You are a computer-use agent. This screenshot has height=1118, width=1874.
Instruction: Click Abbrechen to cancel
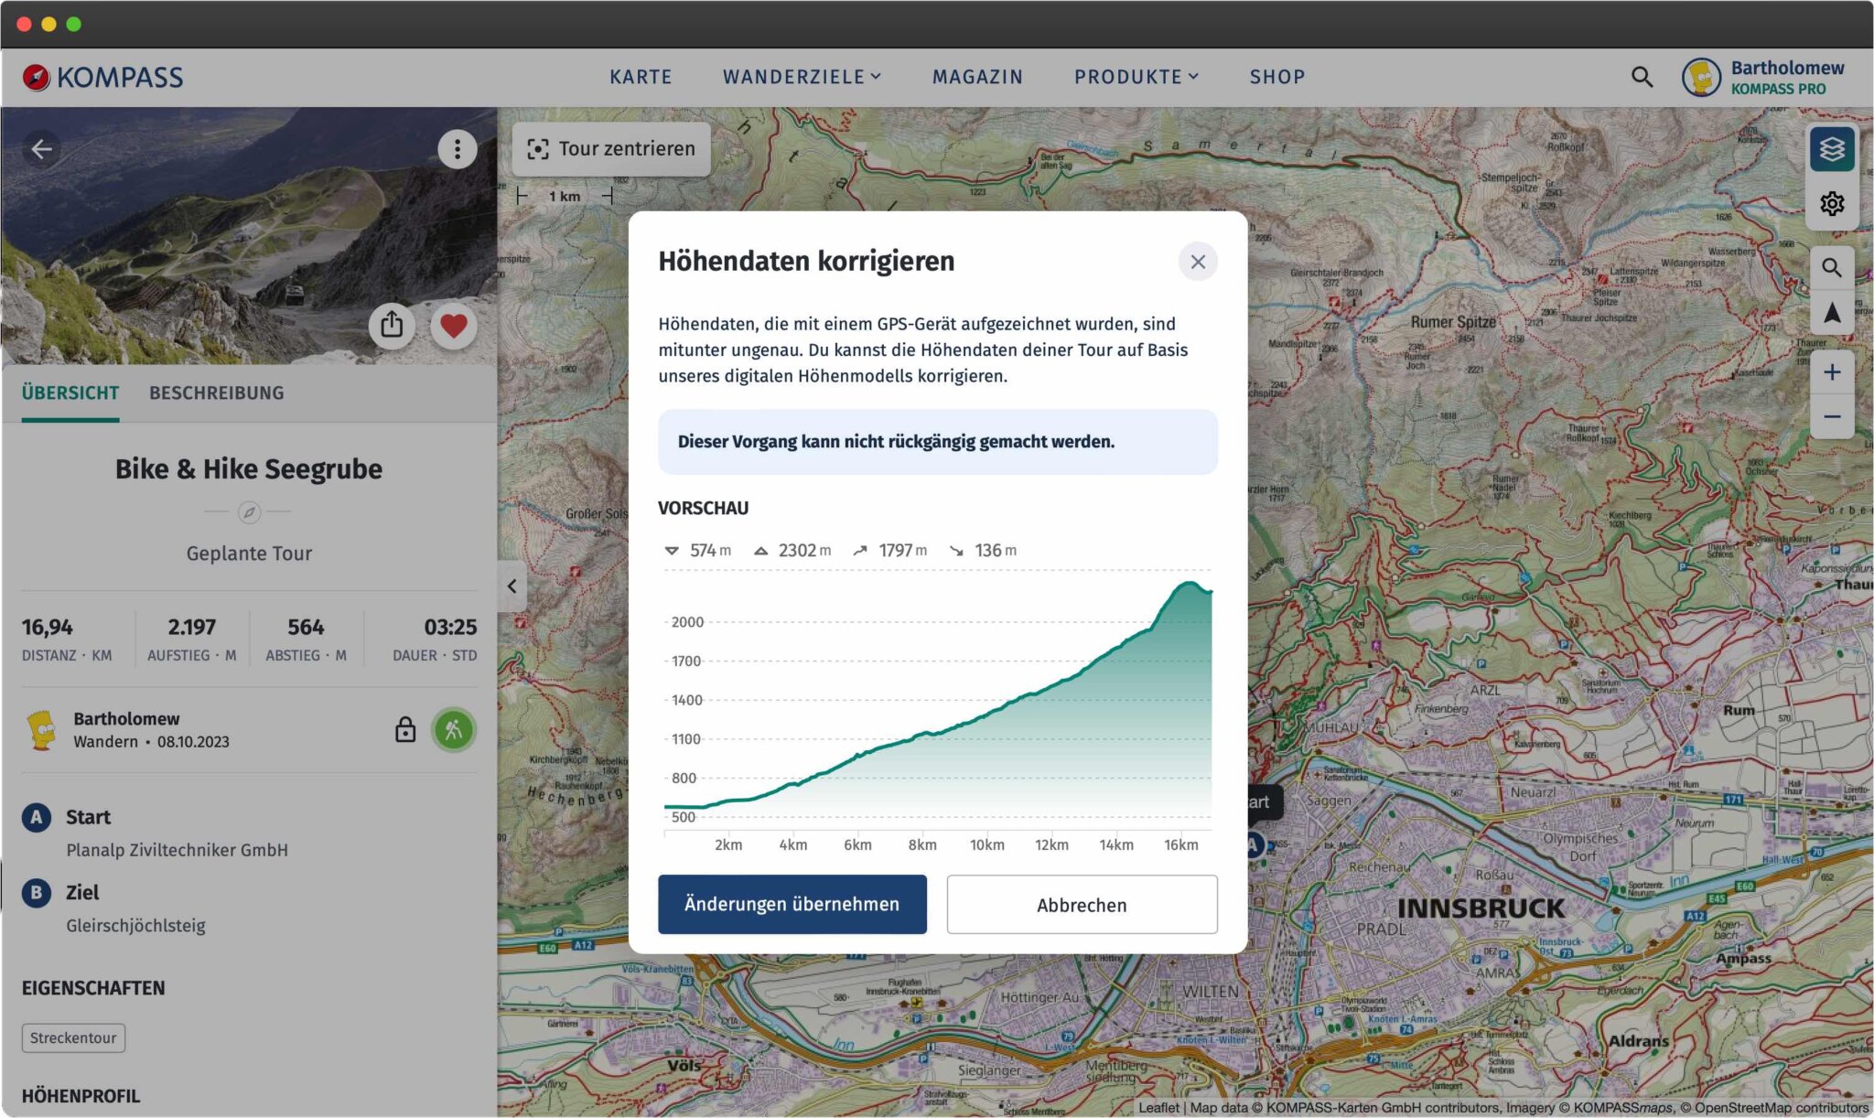[1082, 904]
